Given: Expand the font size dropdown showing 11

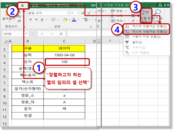Looking at the screenshot, I should [x=78, y=13].
